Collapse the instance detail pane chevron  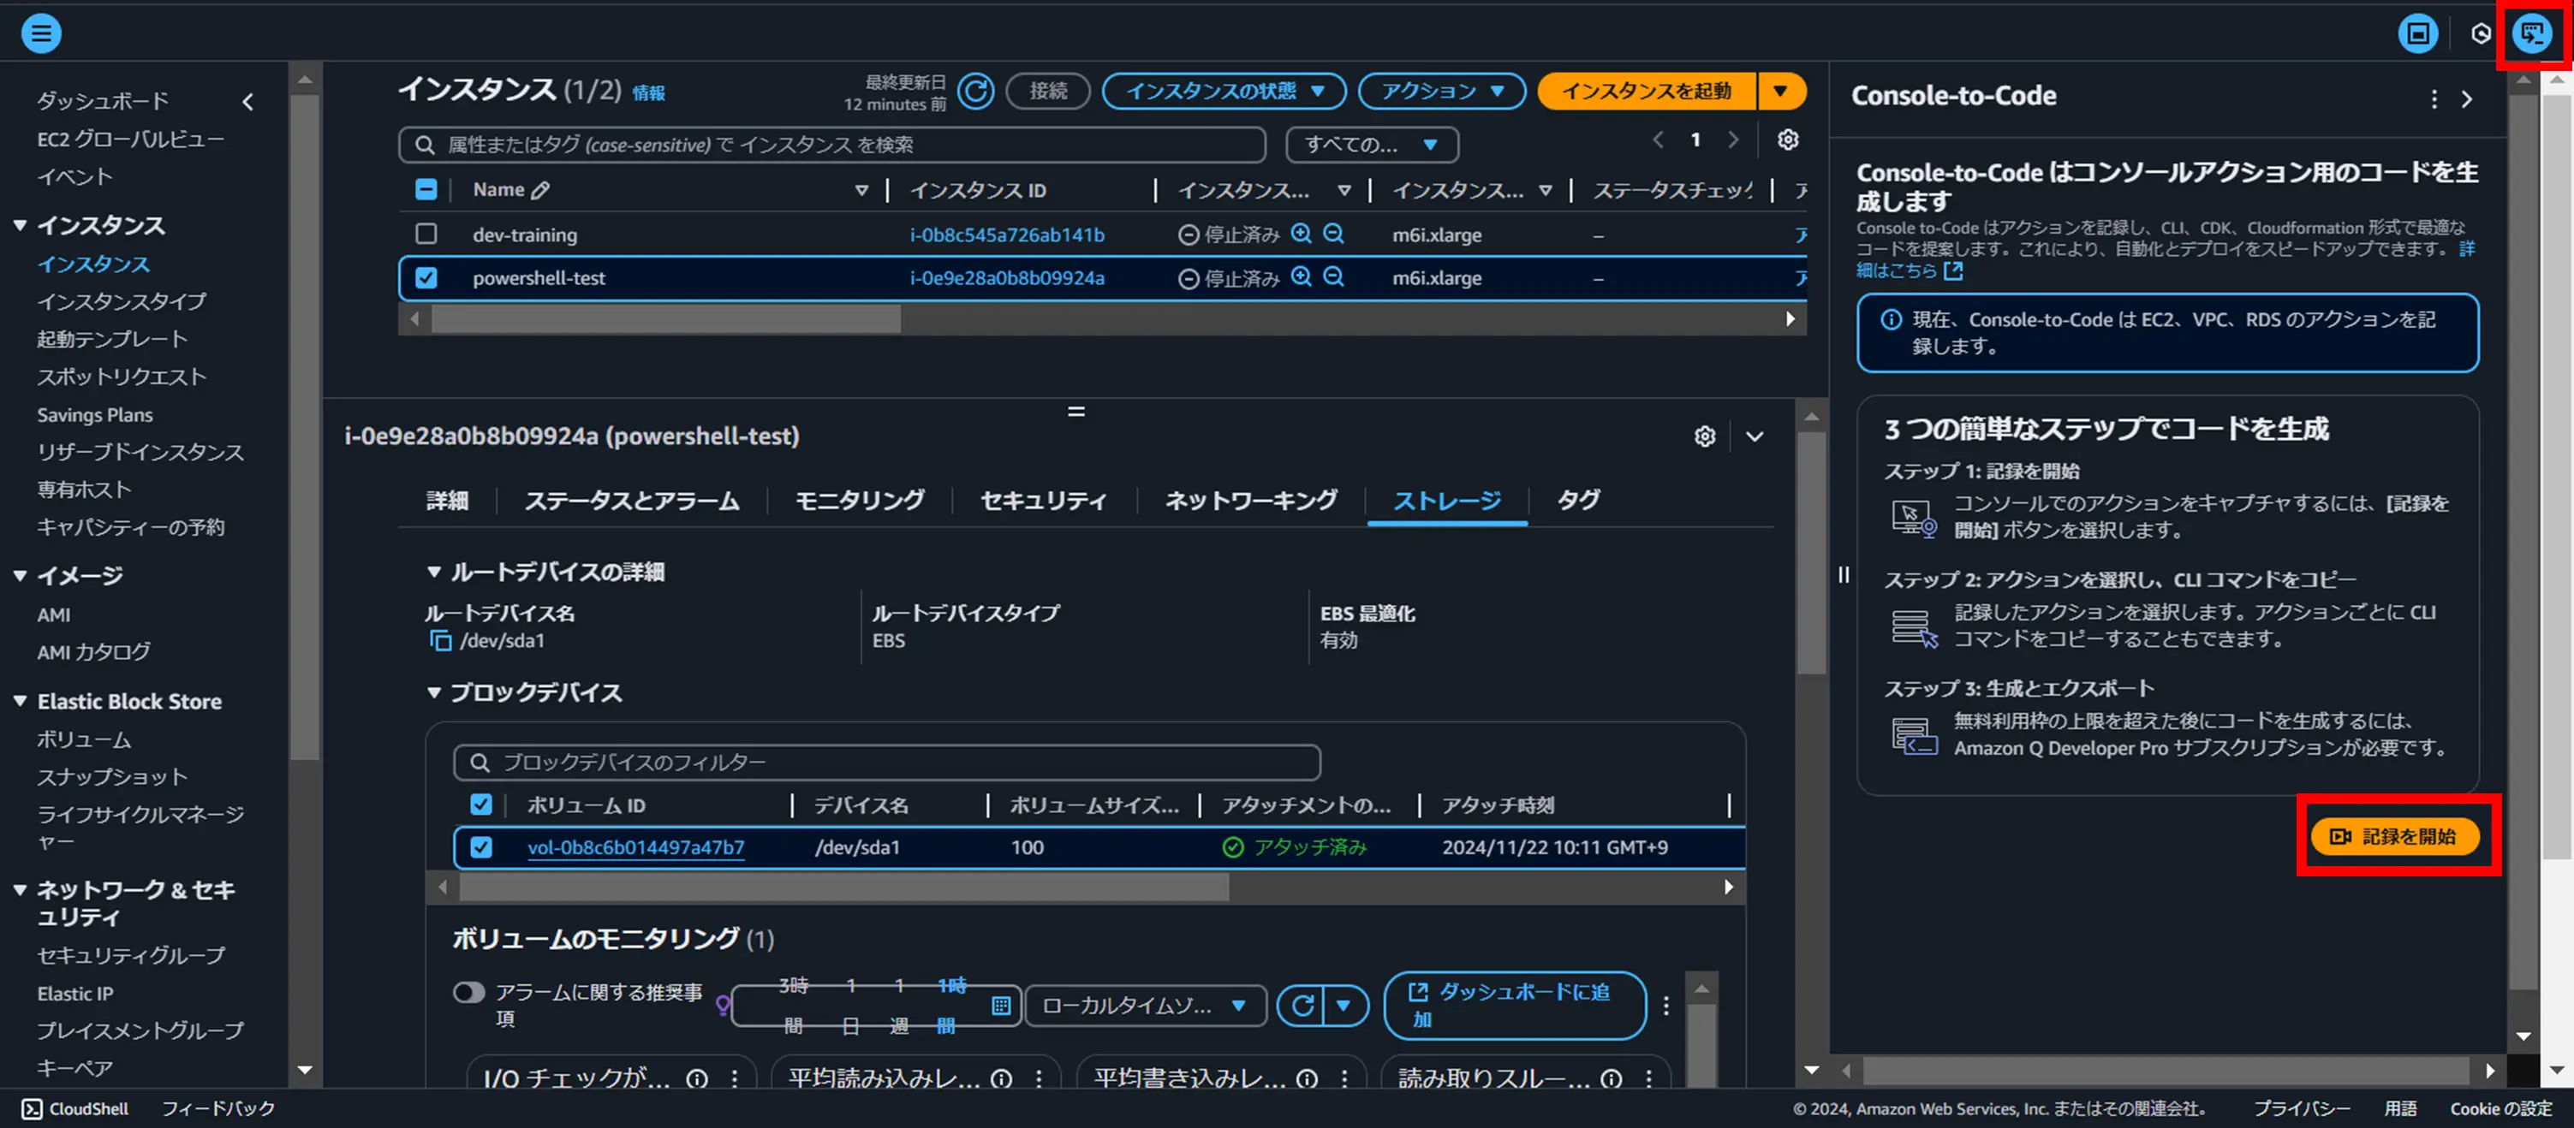1754,436
